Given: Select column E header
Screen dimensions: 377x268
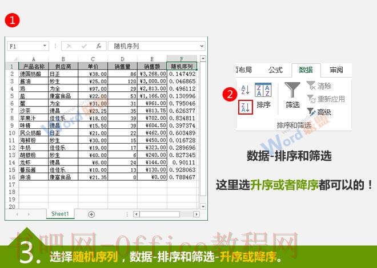Looking at the screenshot, I should (x=152, y=59).
